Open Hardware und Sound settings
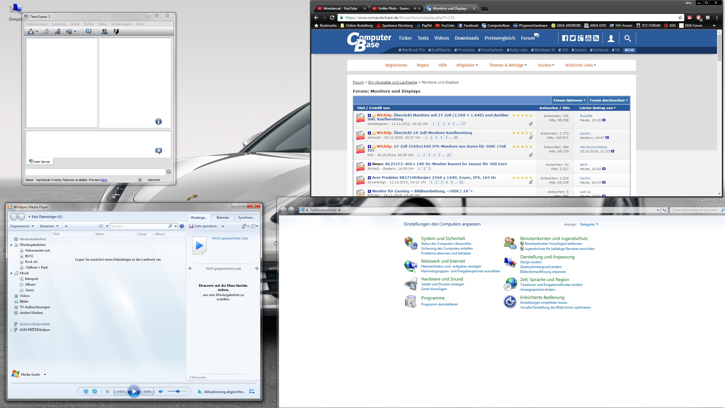Viewport: 725px width, 408px height. pyautogui.click(x=442, y=279)
